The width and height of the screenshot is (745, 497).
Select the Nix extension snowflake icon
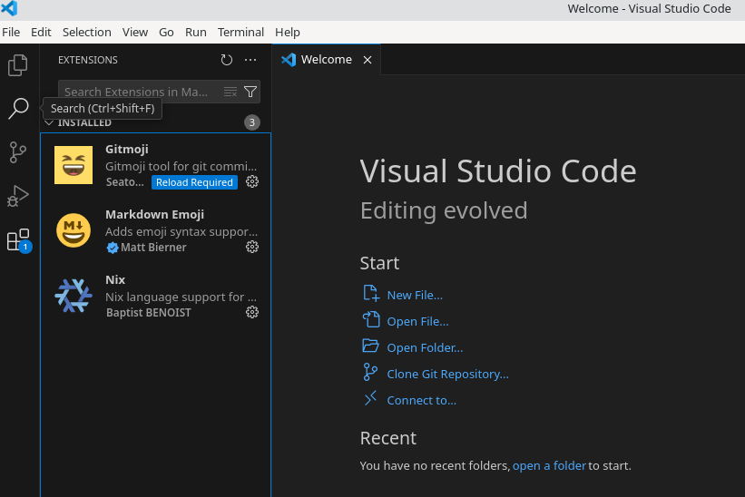coord(74,296)
